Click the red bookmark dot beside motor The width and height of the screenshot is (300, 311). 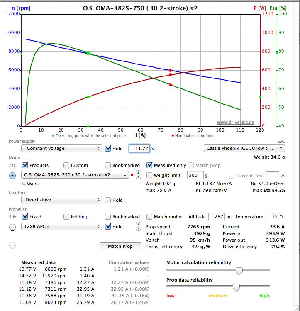point(132,175)
